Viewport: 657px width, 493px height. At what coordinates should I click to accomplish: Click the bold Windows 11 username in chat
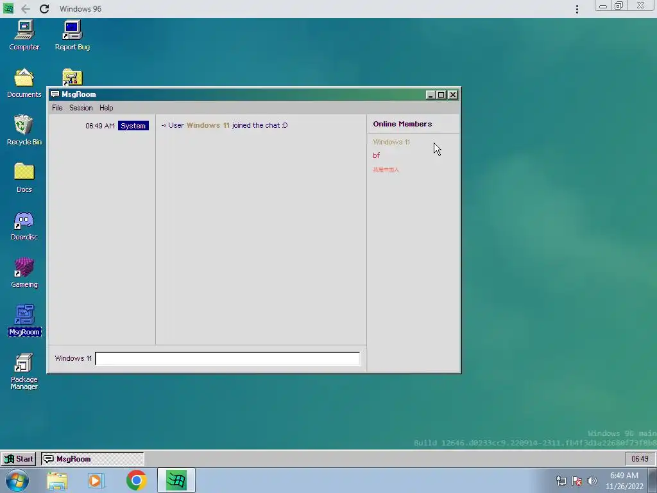tap(208, 125)
